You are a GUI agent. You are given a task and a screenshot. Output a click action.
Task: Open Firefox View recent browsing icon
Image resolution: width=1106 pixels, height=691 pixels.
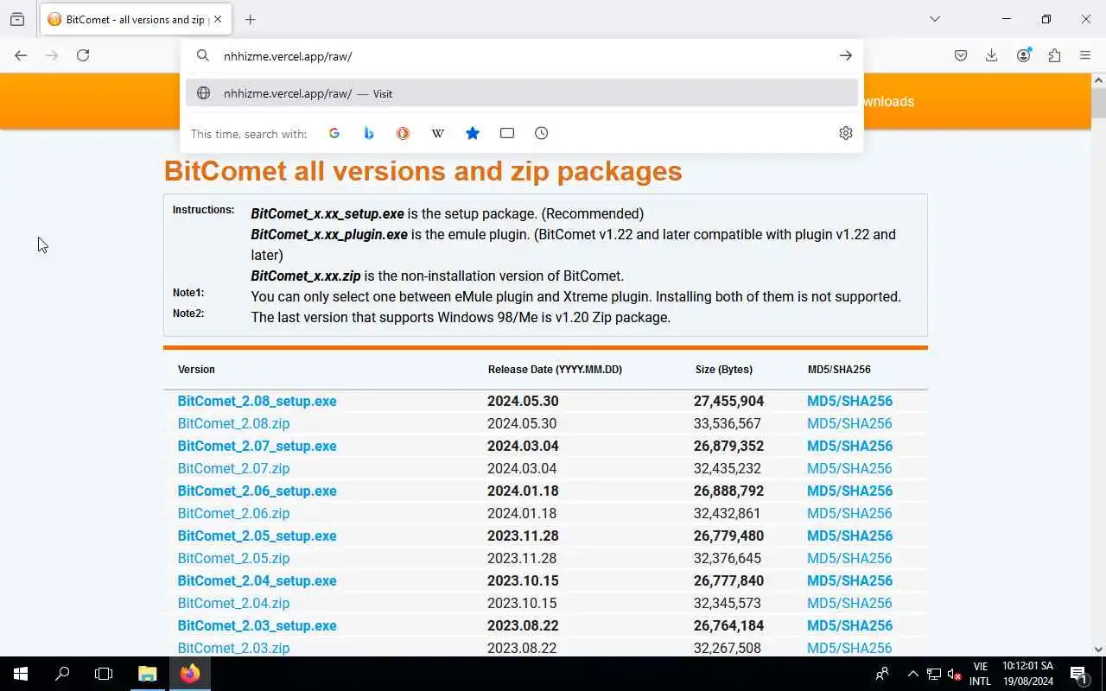point(17,19)
